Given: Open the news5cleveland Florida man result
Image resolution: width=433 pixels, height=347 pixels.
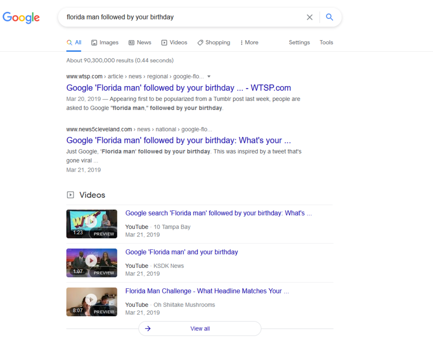Looking at the screenshot, I should [x=178, y=140].
